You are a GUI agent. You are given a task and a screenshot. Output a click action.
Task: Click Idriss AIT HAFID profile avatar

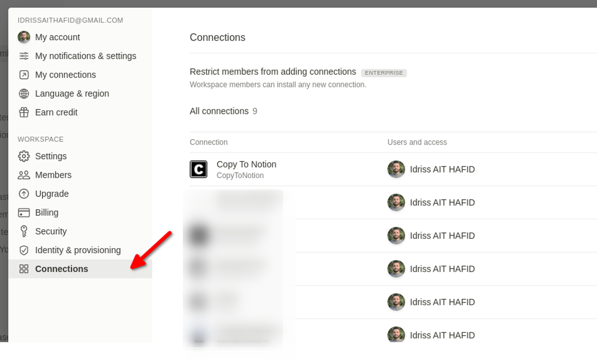point(396,169)
